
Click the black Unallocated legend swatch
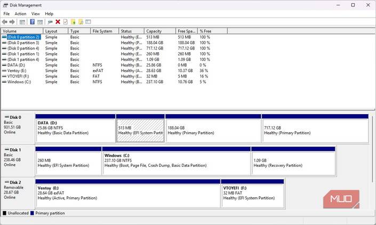4,213
